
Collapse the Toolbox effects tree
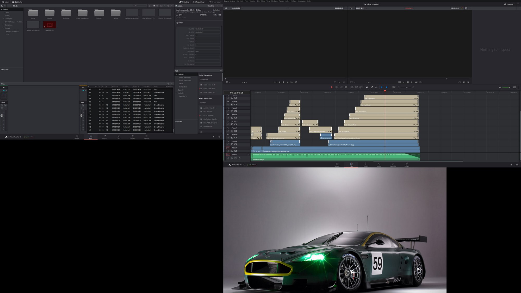tap(176, 74)
